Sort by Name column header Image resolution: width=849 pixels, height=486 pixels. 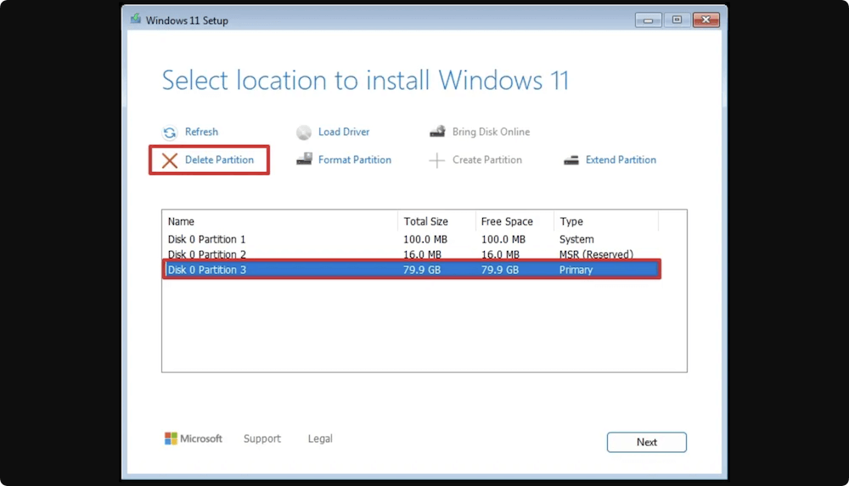[x=280, y=221]
